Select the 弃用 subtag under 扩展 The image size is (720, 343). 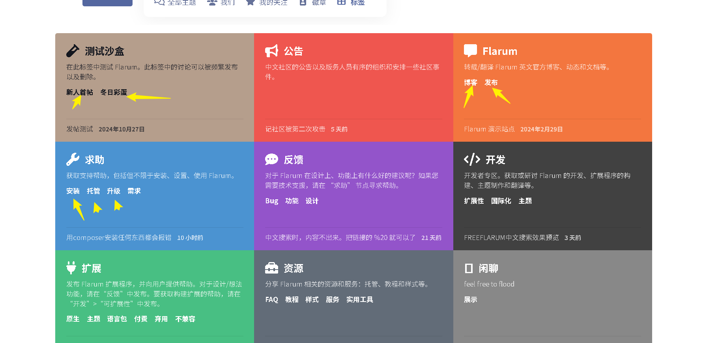coord(161,319)
